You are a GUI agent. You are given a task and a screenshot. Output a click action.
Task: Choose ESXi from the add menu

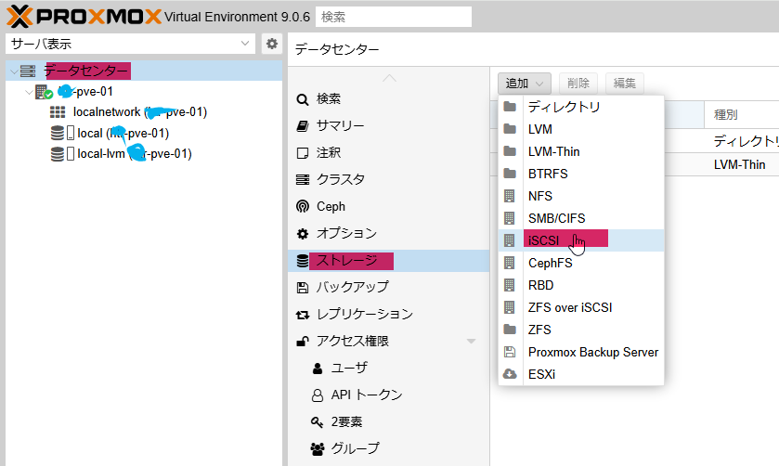[x=581, y=374]
